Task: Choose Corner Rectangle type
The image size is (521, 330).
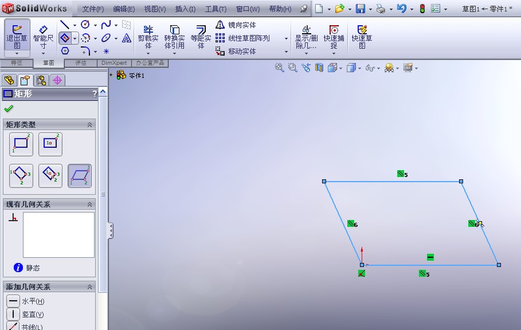Action: pos(21,144)
